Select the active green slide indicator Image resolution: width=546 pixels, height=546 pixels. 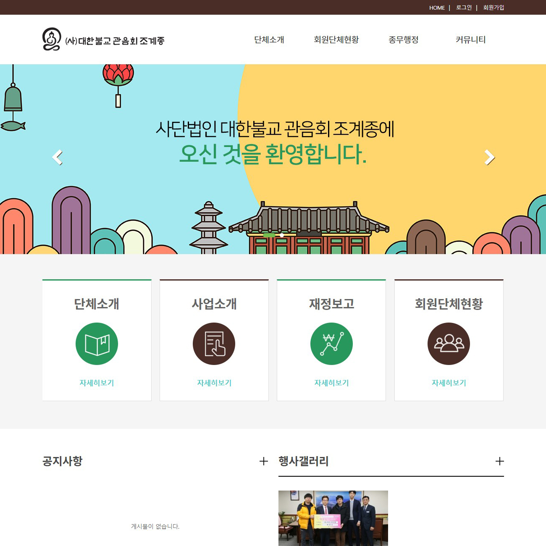coord(269,235)
